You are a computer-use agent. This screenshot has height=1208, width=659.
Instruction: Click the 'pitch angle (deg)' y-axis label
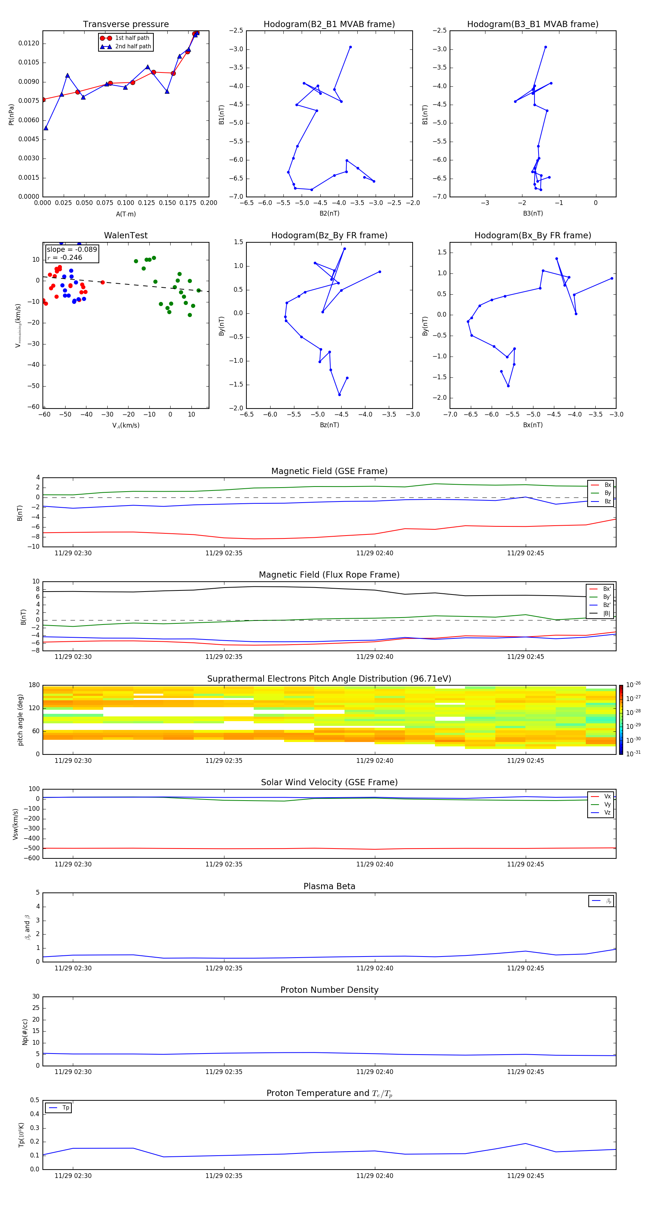[20, 720]
